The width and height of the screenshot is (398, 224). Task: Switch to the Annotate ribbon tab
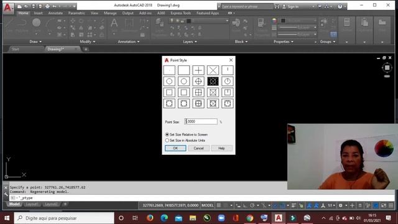tap(55, 13)
